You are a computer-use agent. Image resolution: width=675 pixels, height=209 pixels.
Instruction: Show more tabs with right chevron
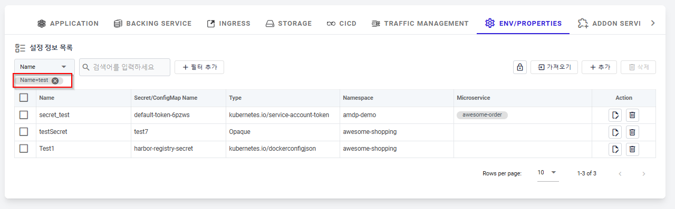[653, 23]
